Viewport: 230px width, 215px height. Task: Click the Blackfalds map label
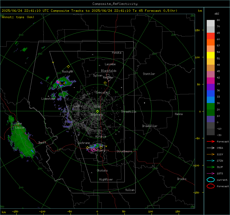pyautogui.click(x=109, y=71)
